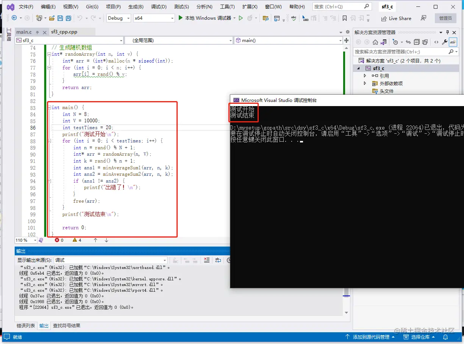Click the Live Share button
Screen dimensions: 464x344
click(396, 18)
